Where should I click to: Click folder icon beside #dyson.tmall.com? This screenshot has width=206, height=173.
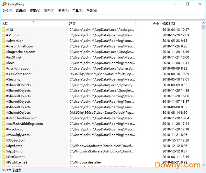3,46
